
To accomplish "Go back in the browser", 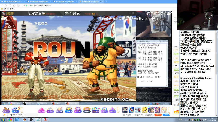I will (2, 5).
